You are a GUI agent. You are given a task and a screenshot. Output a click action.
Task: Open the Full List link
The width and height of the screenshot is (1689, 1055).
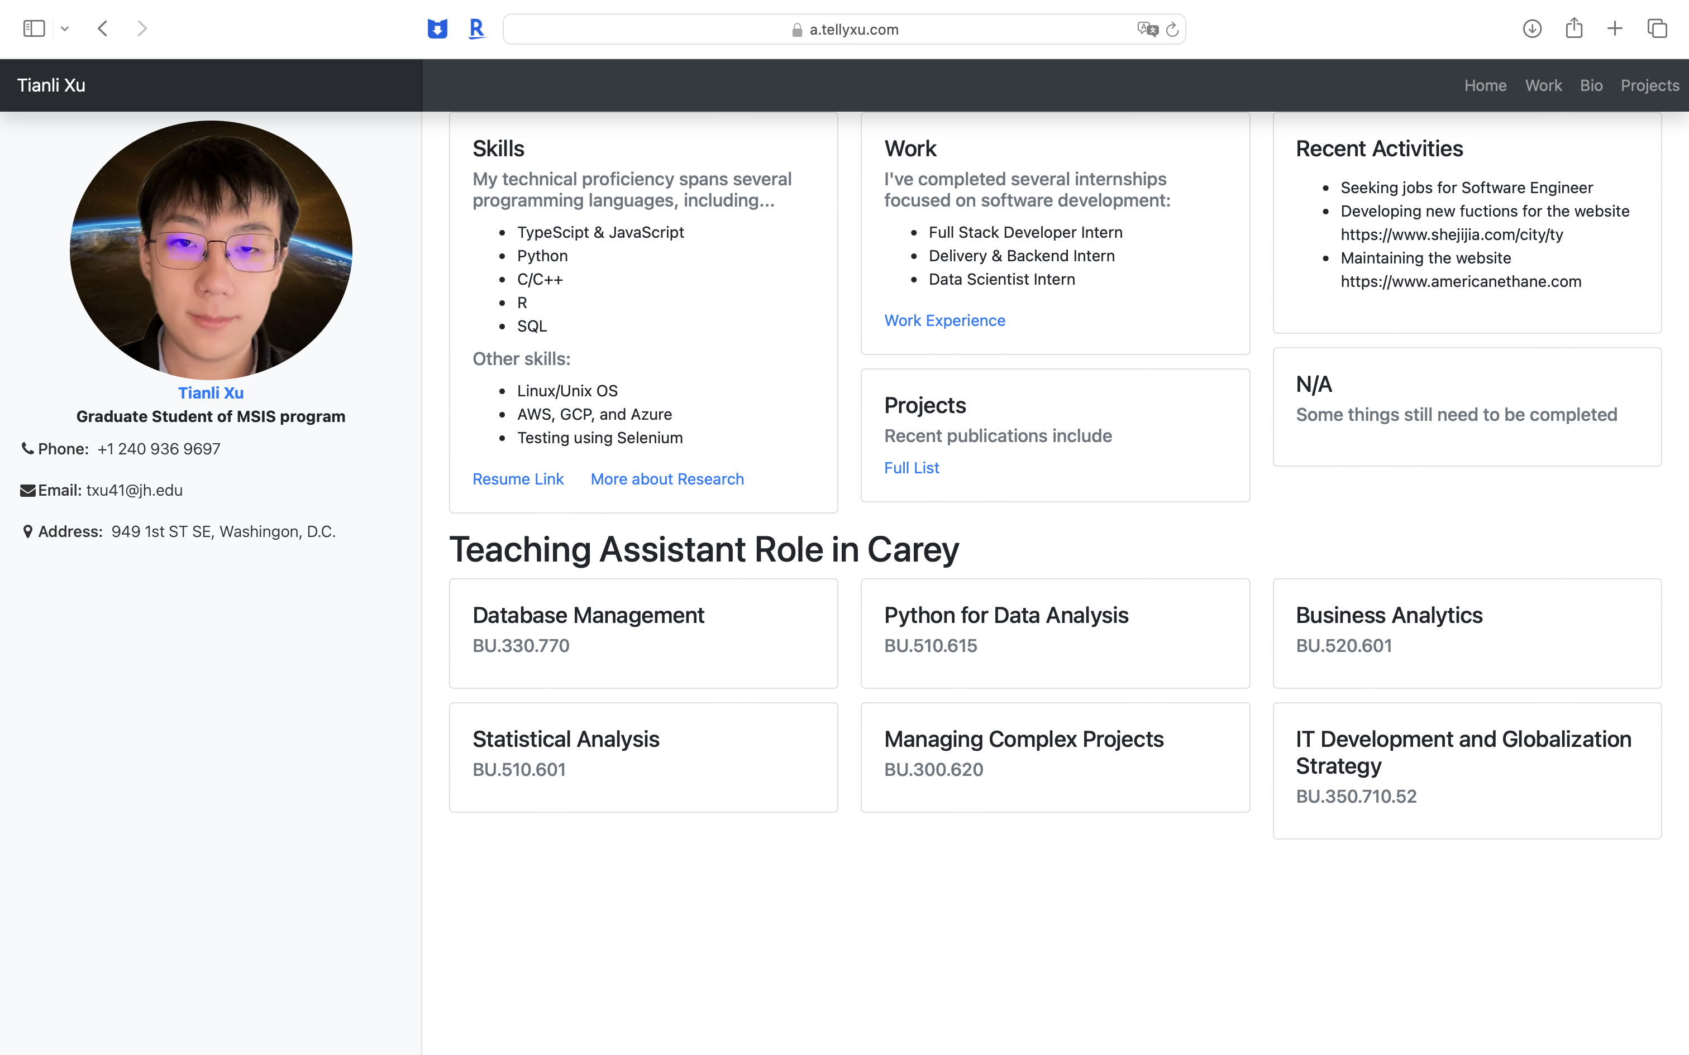912,468
